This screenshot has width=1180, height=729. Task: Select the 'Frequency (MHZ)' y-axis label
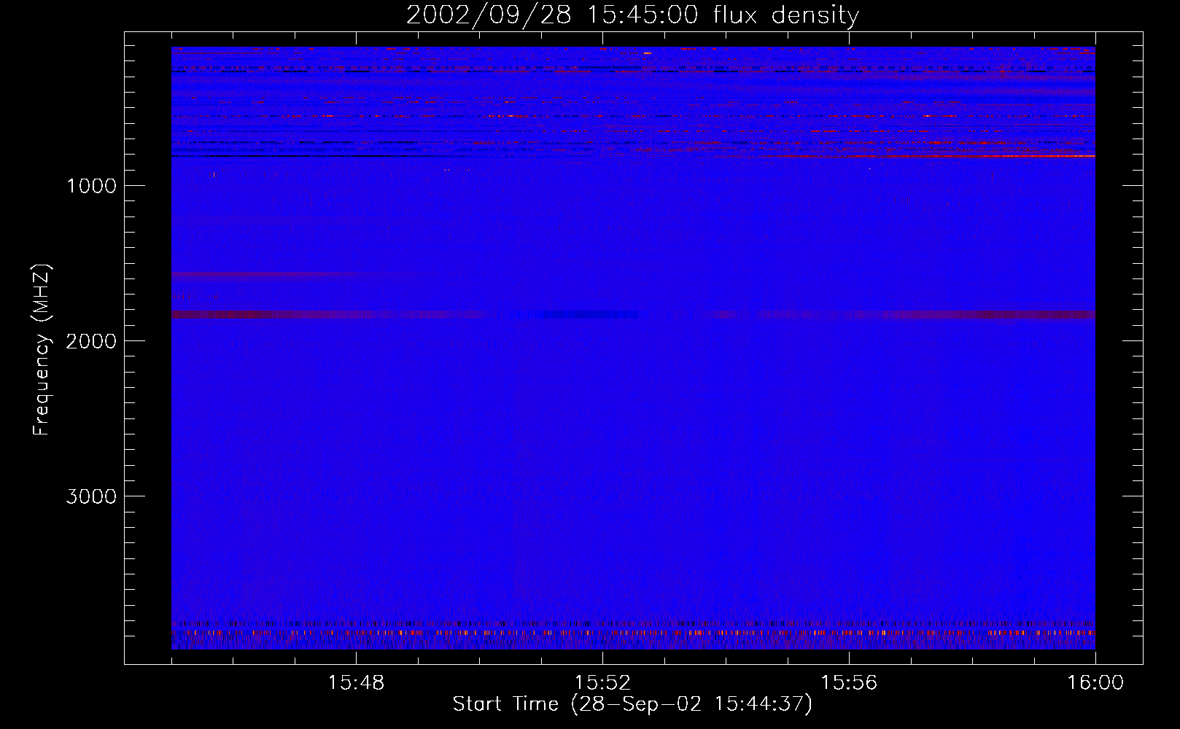[x=42, y=350]
